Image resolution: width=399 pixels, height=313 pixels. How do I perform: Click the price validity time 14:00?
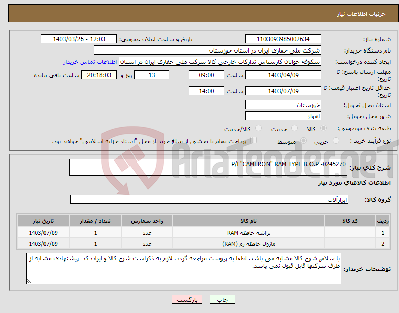pyautogui.click(x=206, y=91)
